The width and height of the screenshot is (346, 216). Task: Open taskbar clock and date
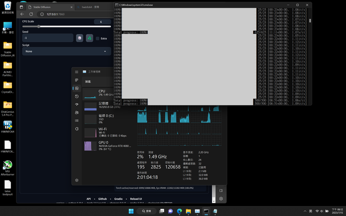point(337,211)
